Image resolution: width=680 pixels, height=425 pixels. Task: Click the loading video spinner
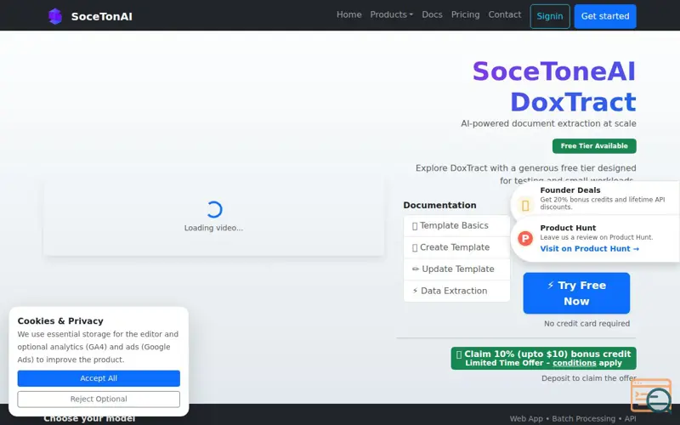tap(214, 209)
